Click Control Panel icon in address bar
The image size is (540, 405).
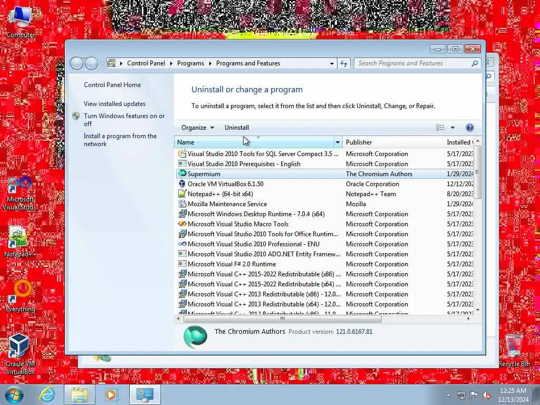coord(111,63)
